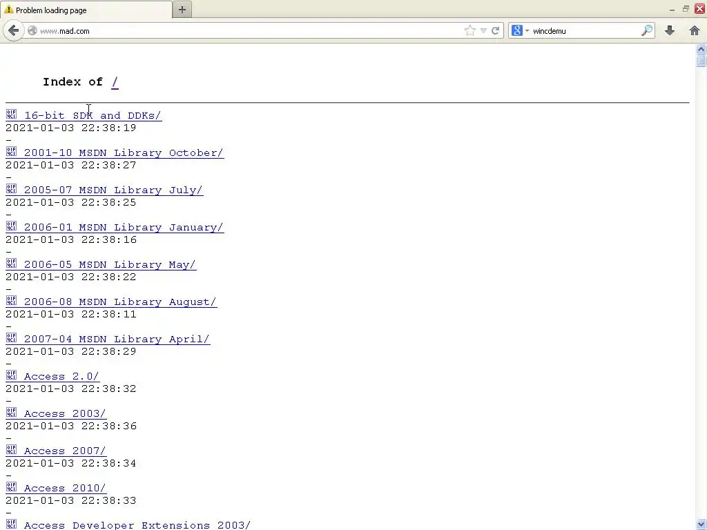This screenshot has height=530, width=707.
Task: Click folder icon beside 2001-10 MSDN Library October
Action: (x=11, y=151)
